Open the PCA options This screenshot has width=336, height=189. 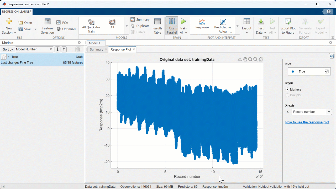62,23
